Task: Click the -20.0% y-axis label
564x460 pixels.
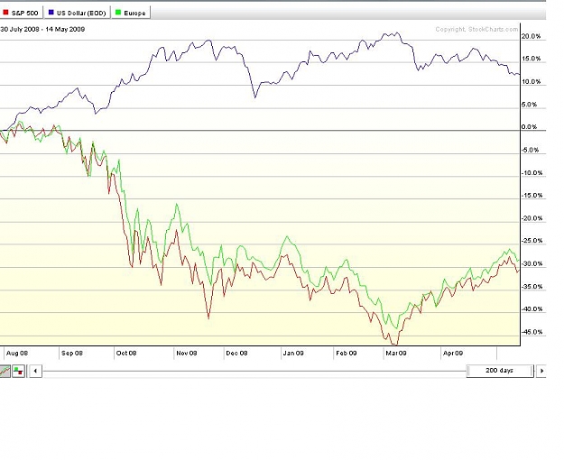Action: tap(532, 218)
